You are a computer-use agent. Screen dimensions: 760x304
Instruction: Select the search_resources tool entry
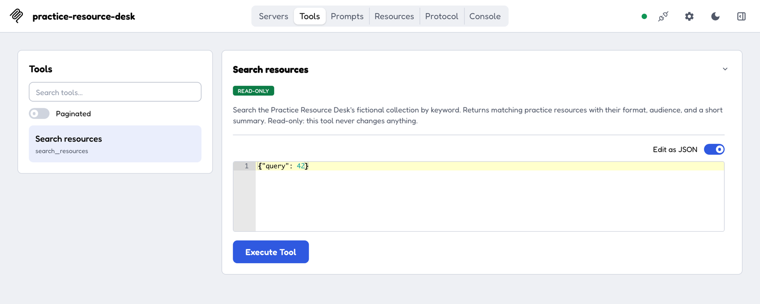[115, 144]
